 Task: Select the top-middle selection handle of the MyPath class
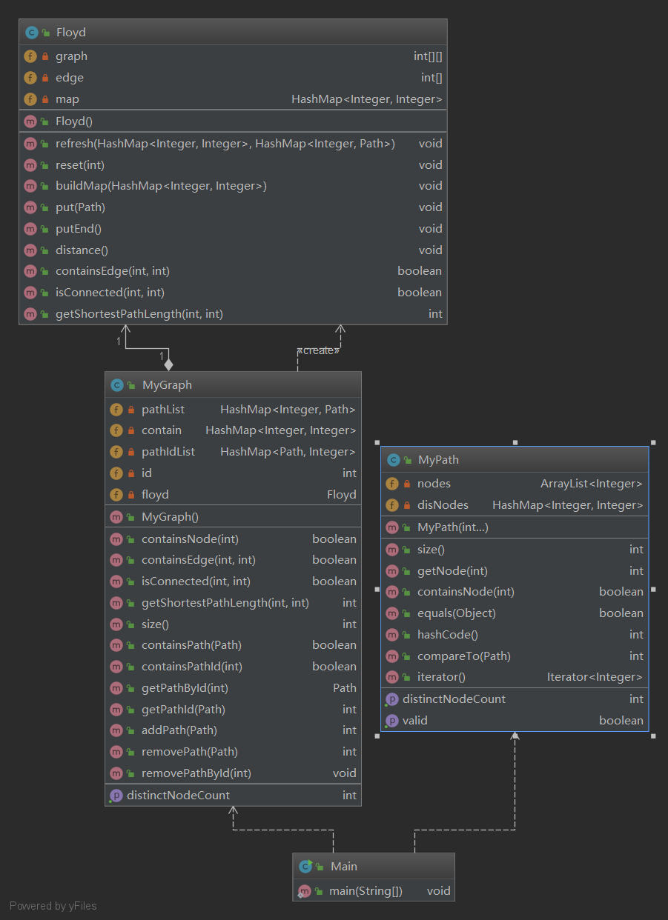[515, 442]
